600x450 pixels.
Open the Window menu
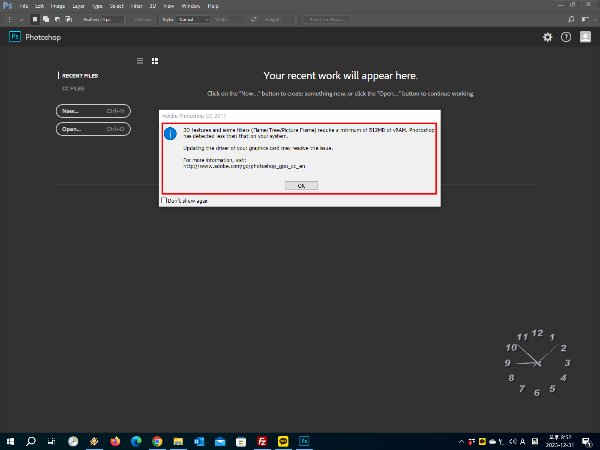coord(191,6)
